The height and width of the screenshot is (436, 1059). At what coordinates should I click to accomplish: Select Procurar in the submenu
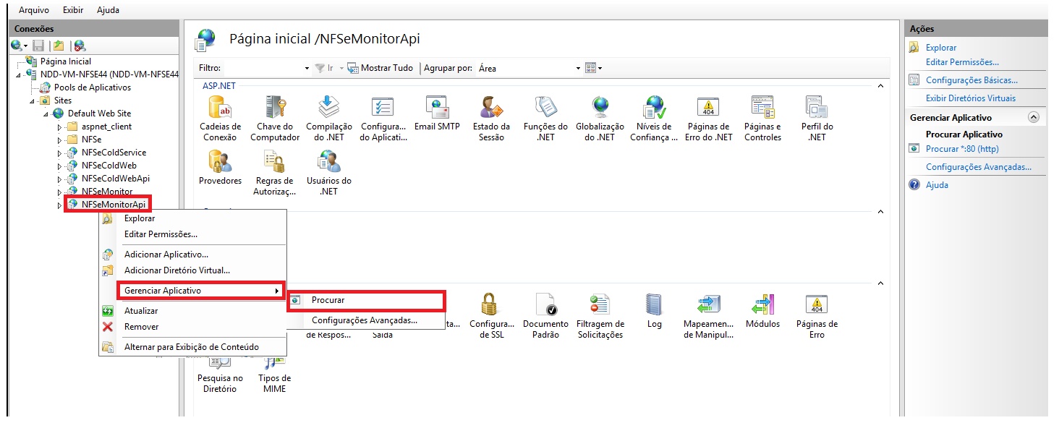[x=365, y=300]
